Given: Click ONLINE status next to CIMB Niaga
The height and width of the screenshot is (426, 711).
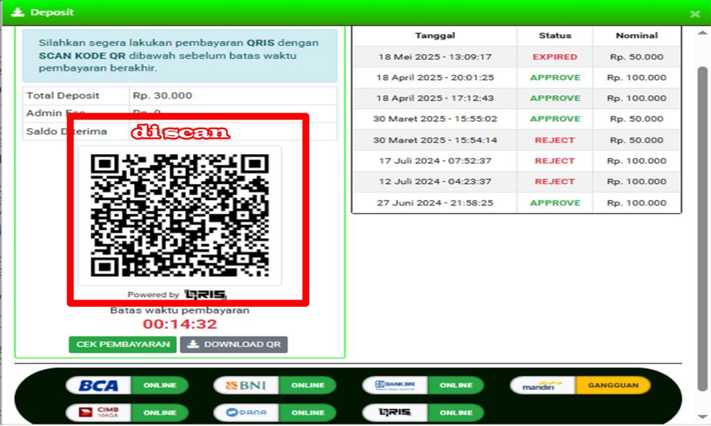Looking at the screenshot, I should (160, 412).
